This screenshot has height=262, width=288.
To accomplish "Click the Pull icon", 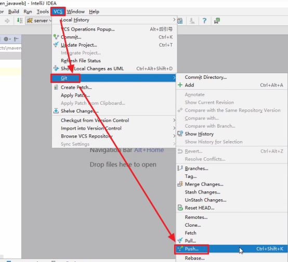I will [180, 240].
